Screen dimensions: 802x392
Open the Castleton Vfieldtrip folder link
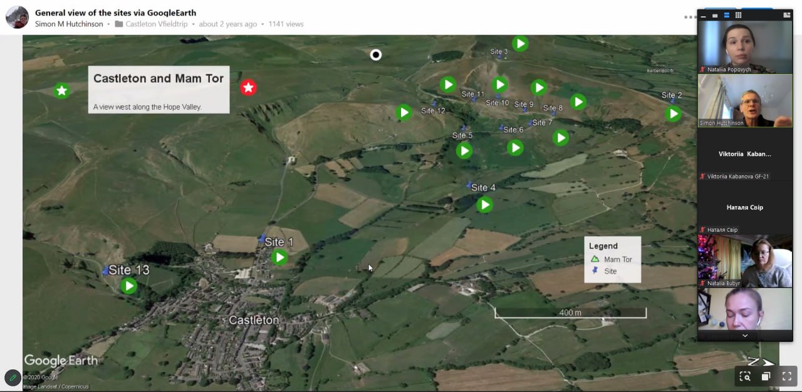pos(159,24)
